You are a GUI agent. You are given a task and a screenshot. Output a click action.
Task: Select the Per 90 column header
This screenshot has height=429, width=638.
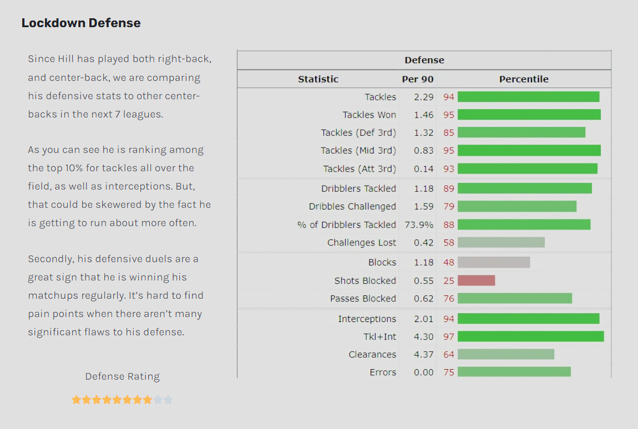click(417, 79)
